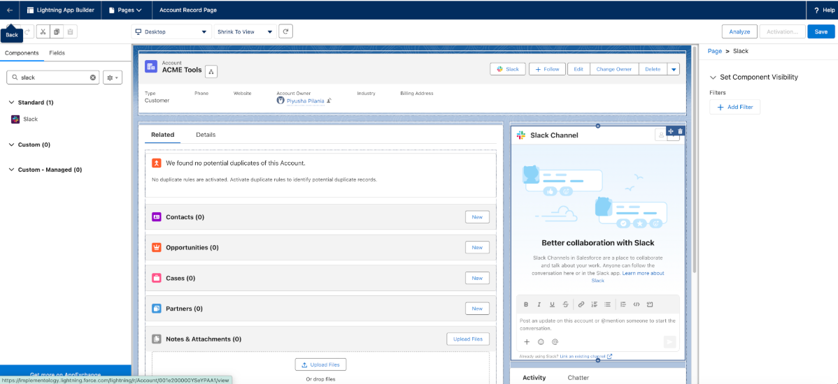Click the Partners related list icon
Image resolution: width=838 pixels, height=384 pixels.
[157, 309]
